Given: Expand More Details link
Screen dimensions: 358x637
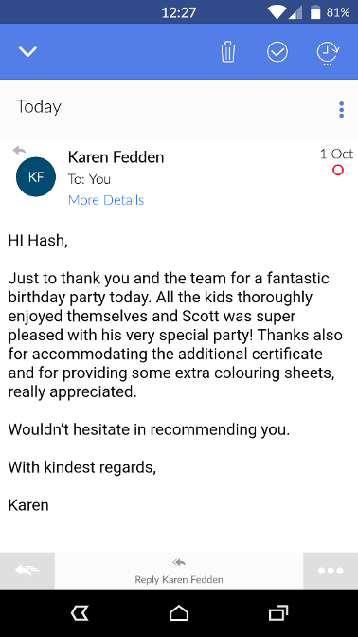Looking at the screenshot, I should [x=106, y=200].
